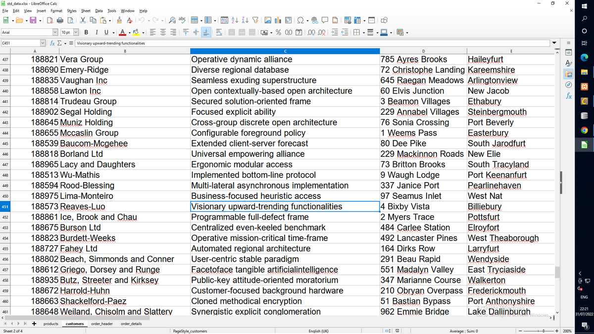
Task: Click the zoom slider in status bar
Action: click(540, 331)
